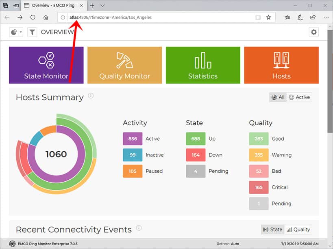Click the Refresh Auto status text
Screen dimensions: 333x249
pos(228,244)
